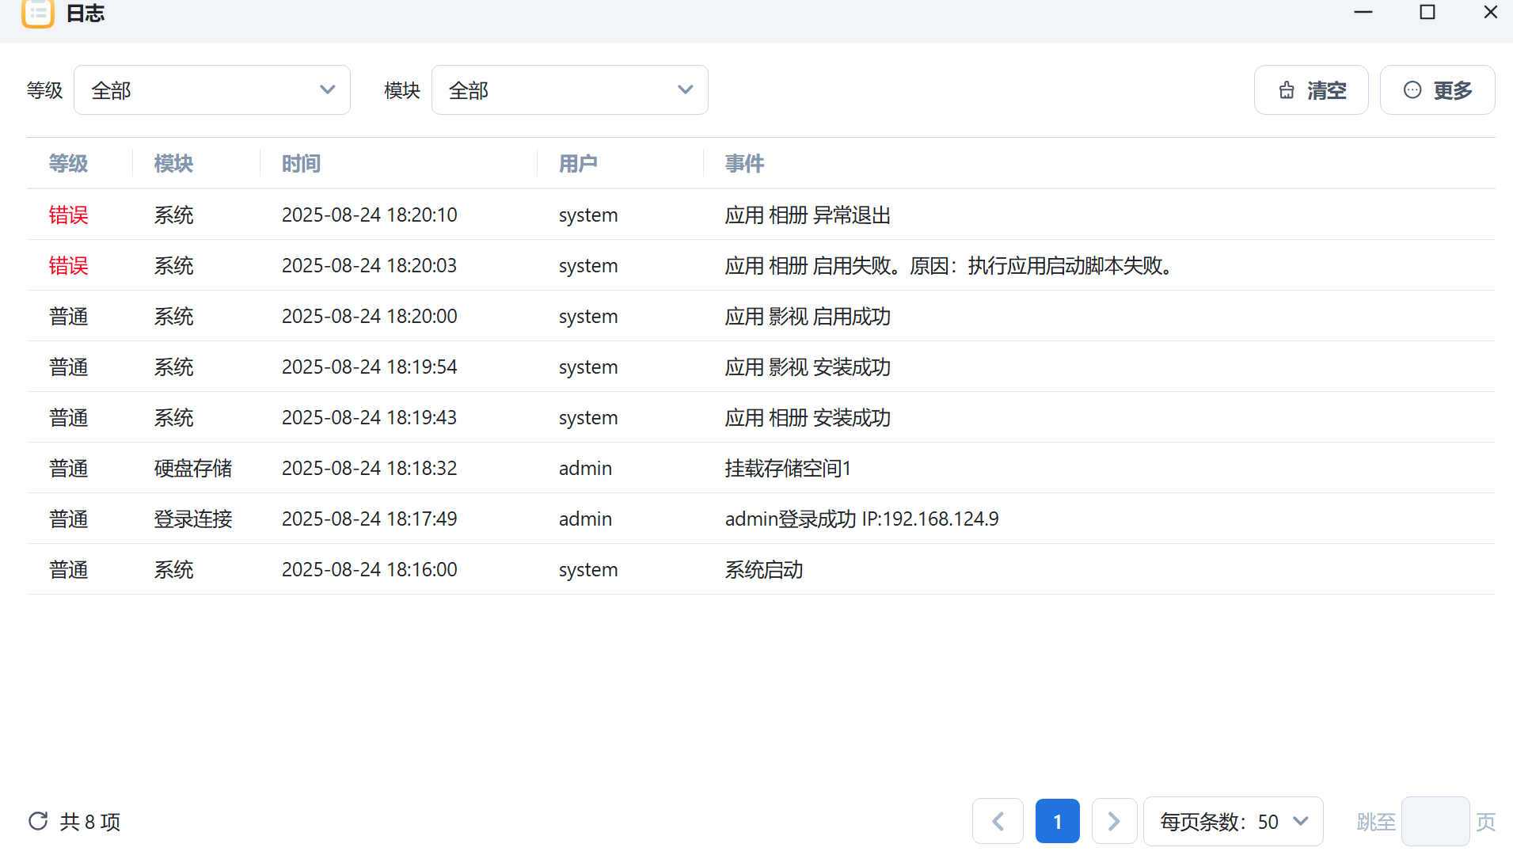Click the 跳至 page number input field
The width and height of the screenshot is (1513, 855).
pyautogui.click(x=1435, y=822)
